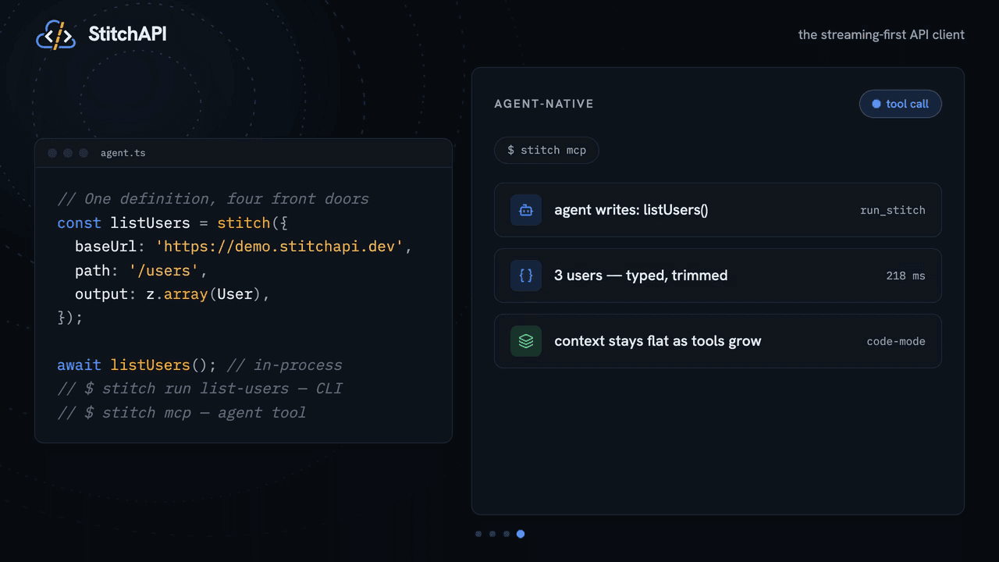The height and width of the screenshot is (562, 999).
Task: Click the second gray window dot in agent.ts
Action: point(68,153)
